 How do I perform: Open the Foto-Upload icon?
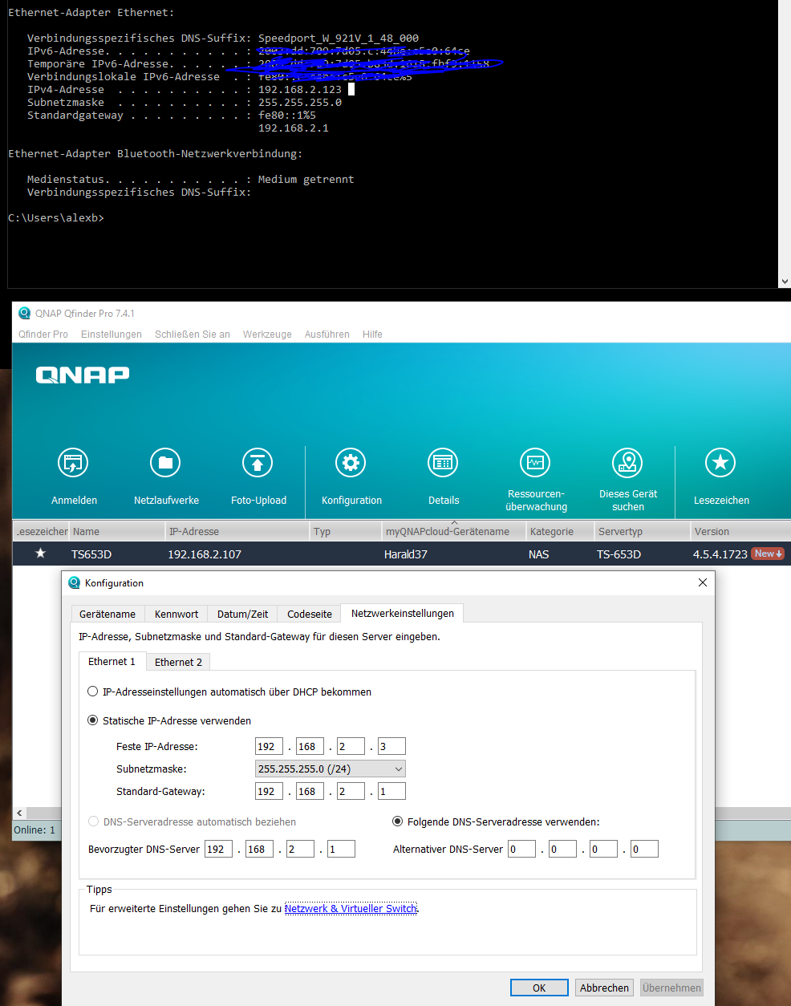point(258,463)
